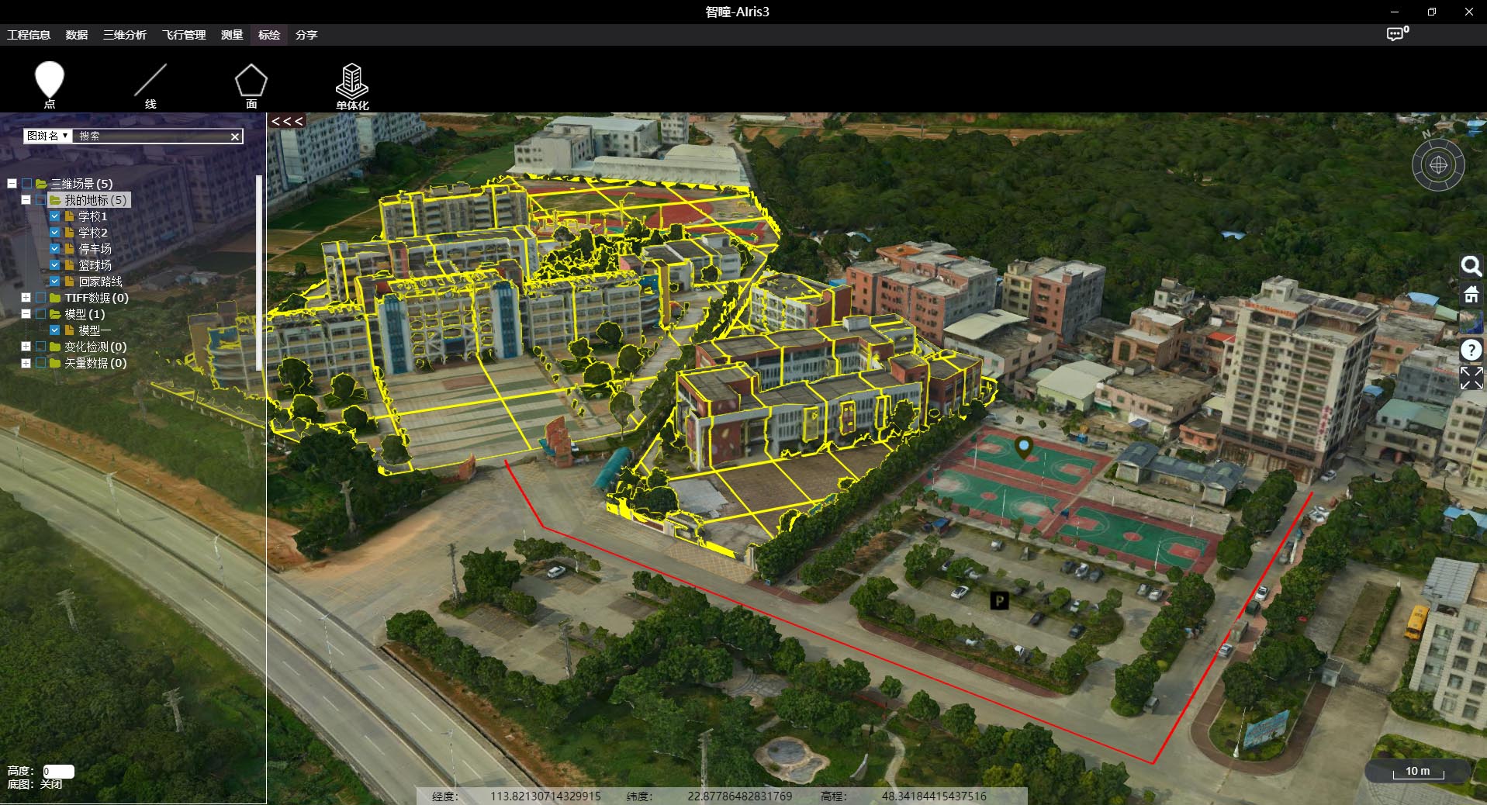Open the 三维分析 menu
Image resolution: width=1487 pixels, height=805 pixels.
tap(125, 35)
